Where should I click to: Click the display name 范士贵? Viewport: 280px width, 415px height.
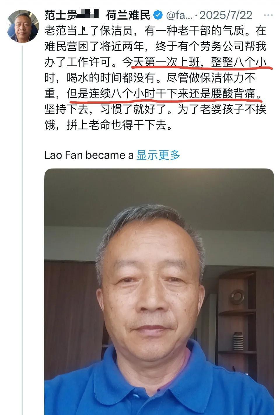pos(61,15)
